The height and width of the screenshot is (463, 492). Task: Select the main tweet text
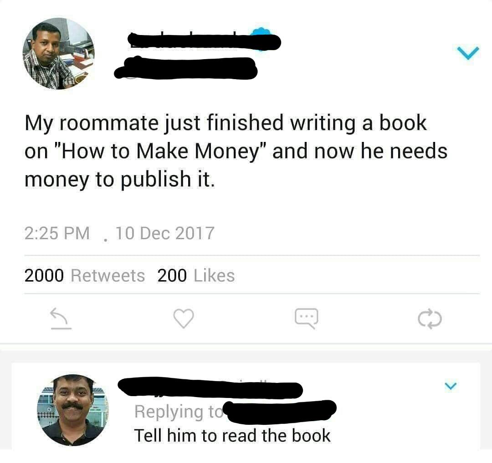[236, 151]
